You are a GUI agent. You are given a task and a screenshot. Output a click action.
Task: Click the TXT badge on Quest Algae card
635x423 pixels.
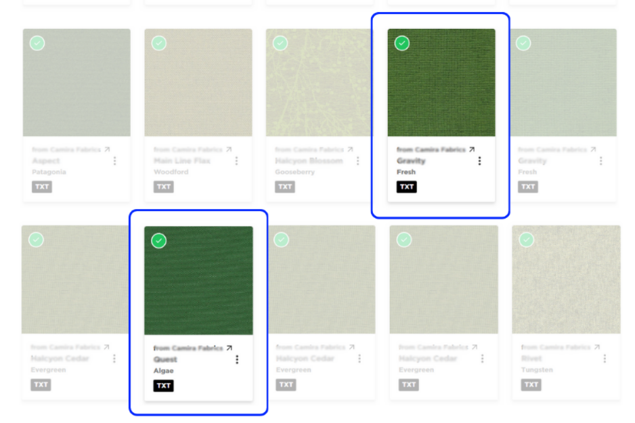tap(164, 386)
